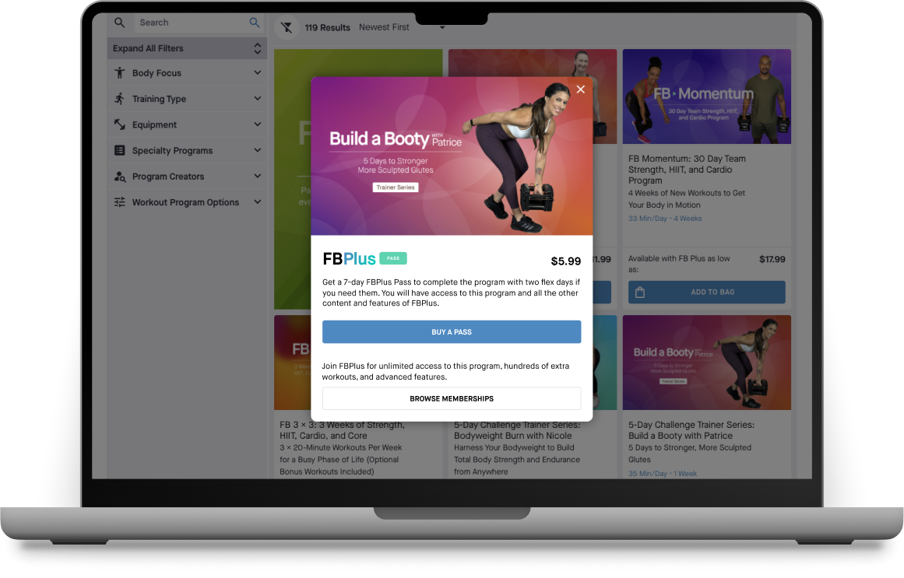Click the Workout Program Options sliders icon
This screenshot has height=578, width=904.
point(119,202)
